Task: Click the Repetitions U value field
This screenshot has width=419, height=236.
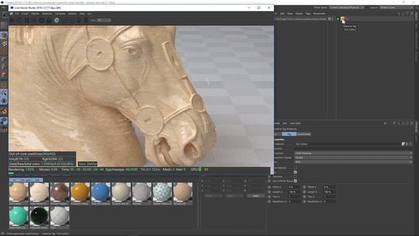Action: (294, 201)
